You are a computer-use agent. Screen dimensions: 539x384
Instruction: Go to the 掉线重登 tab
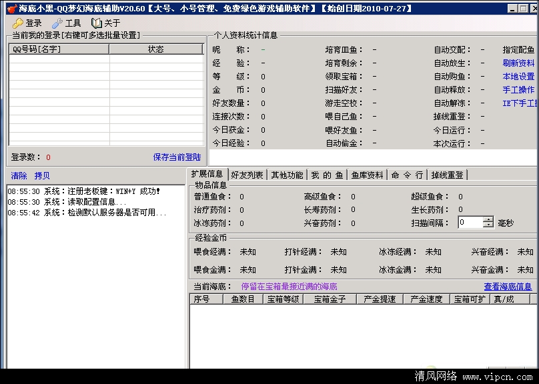[447, 175]
